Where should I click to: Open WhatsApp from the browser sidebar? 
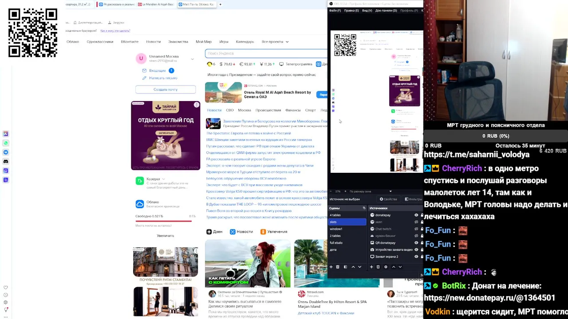[6, 143]
